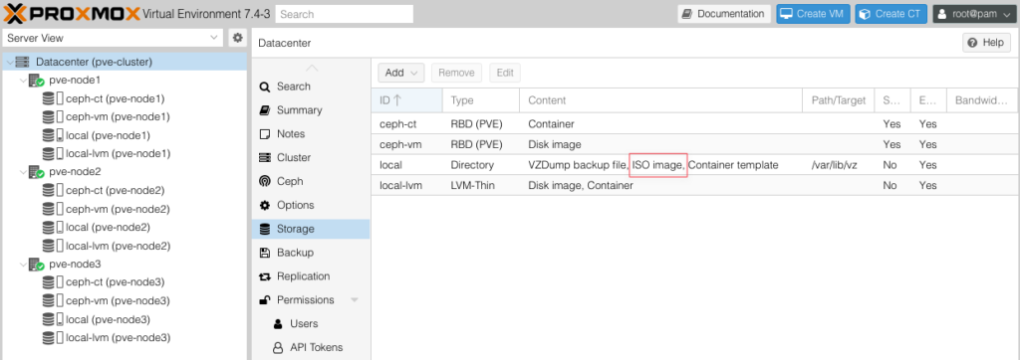Open the Summary menu item
This screenshot has height=360, width=1020.
pyautogui.click(x=311, y=110)
